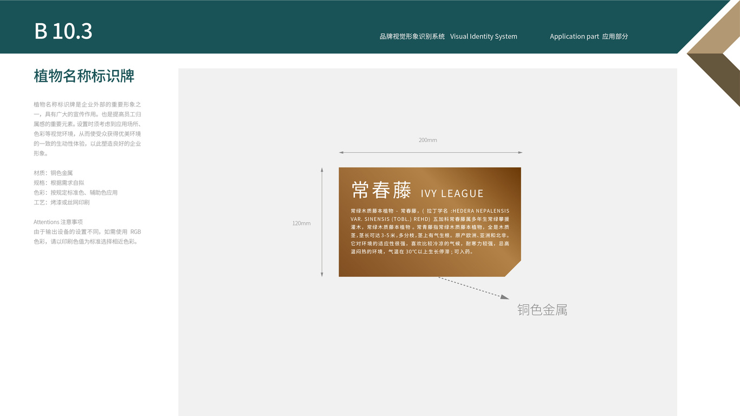Click the 'Attentions 注意事项' heading

coord(58,222)
